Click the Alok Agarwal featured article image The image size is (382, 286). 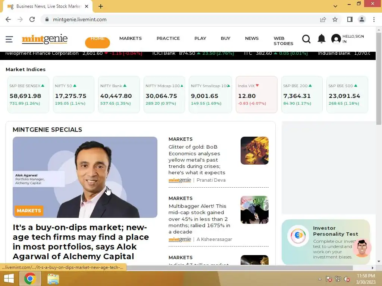pyautogui.click(x=85, y=177)
